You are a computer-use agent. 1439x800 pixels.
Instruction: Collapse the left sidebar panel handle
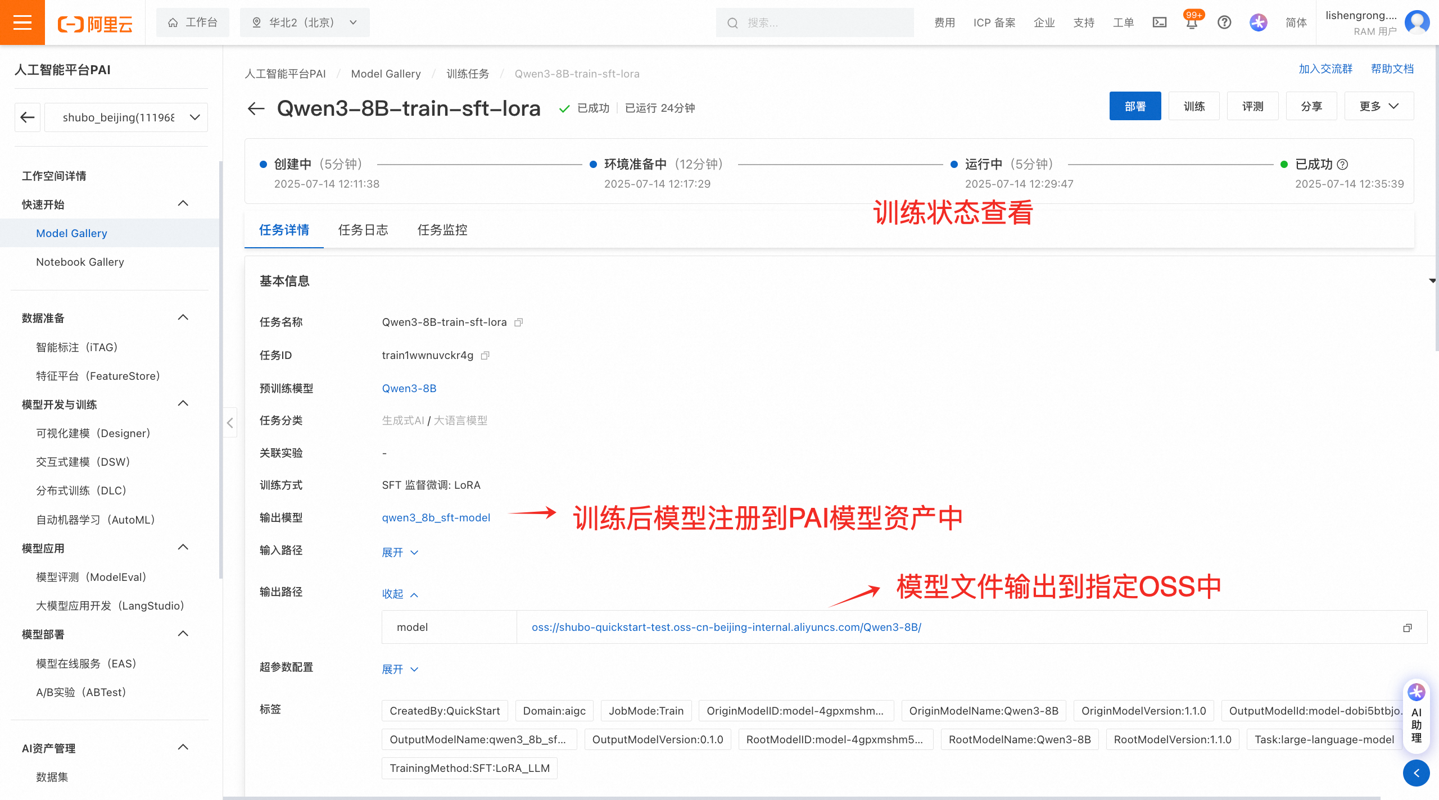[230, 422]
